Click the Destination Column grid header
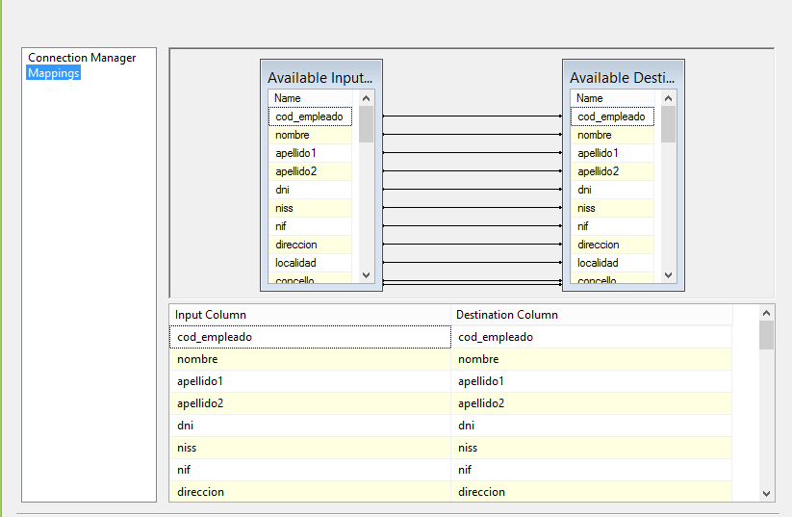 coord(591,315)
